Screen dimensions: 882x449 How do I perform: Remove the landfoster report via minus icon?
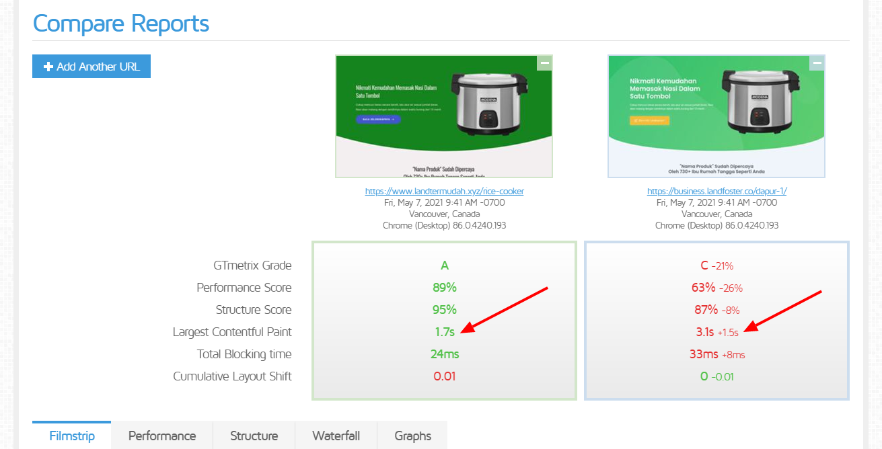(x=817, y=63)
